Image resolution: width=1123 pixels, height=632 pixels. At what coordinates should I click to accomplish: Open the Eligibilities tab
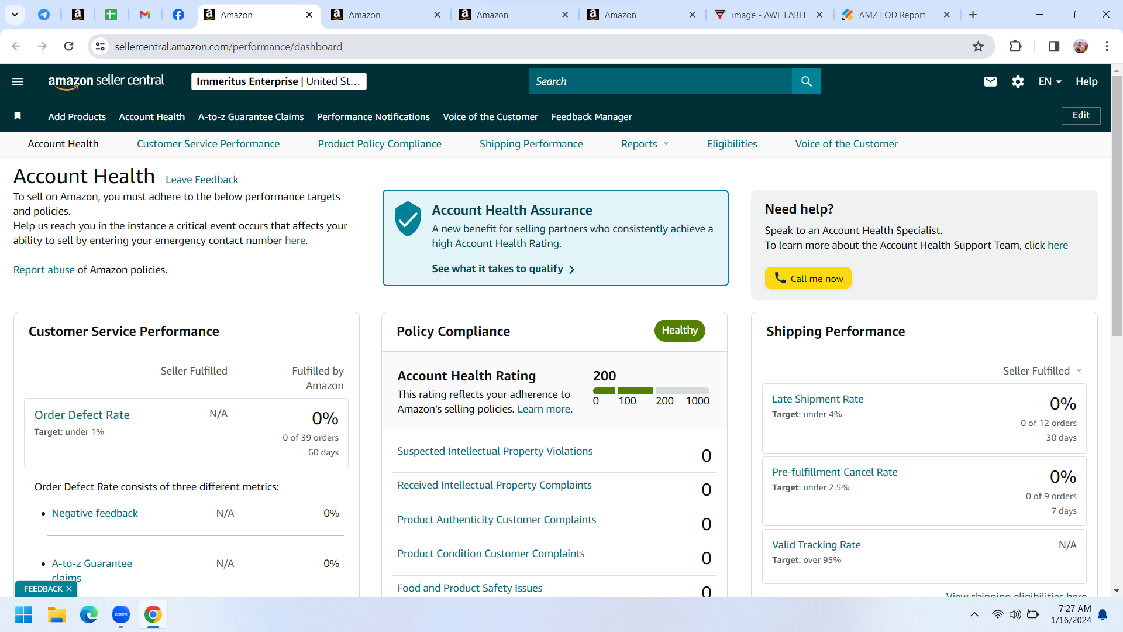732,144
